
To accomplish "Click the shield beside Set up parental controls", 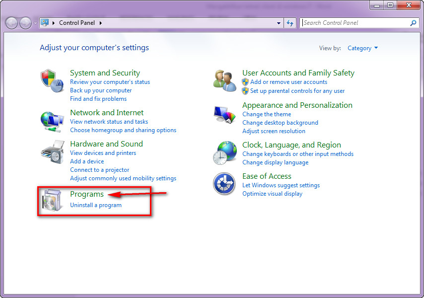I will [245, 91].
